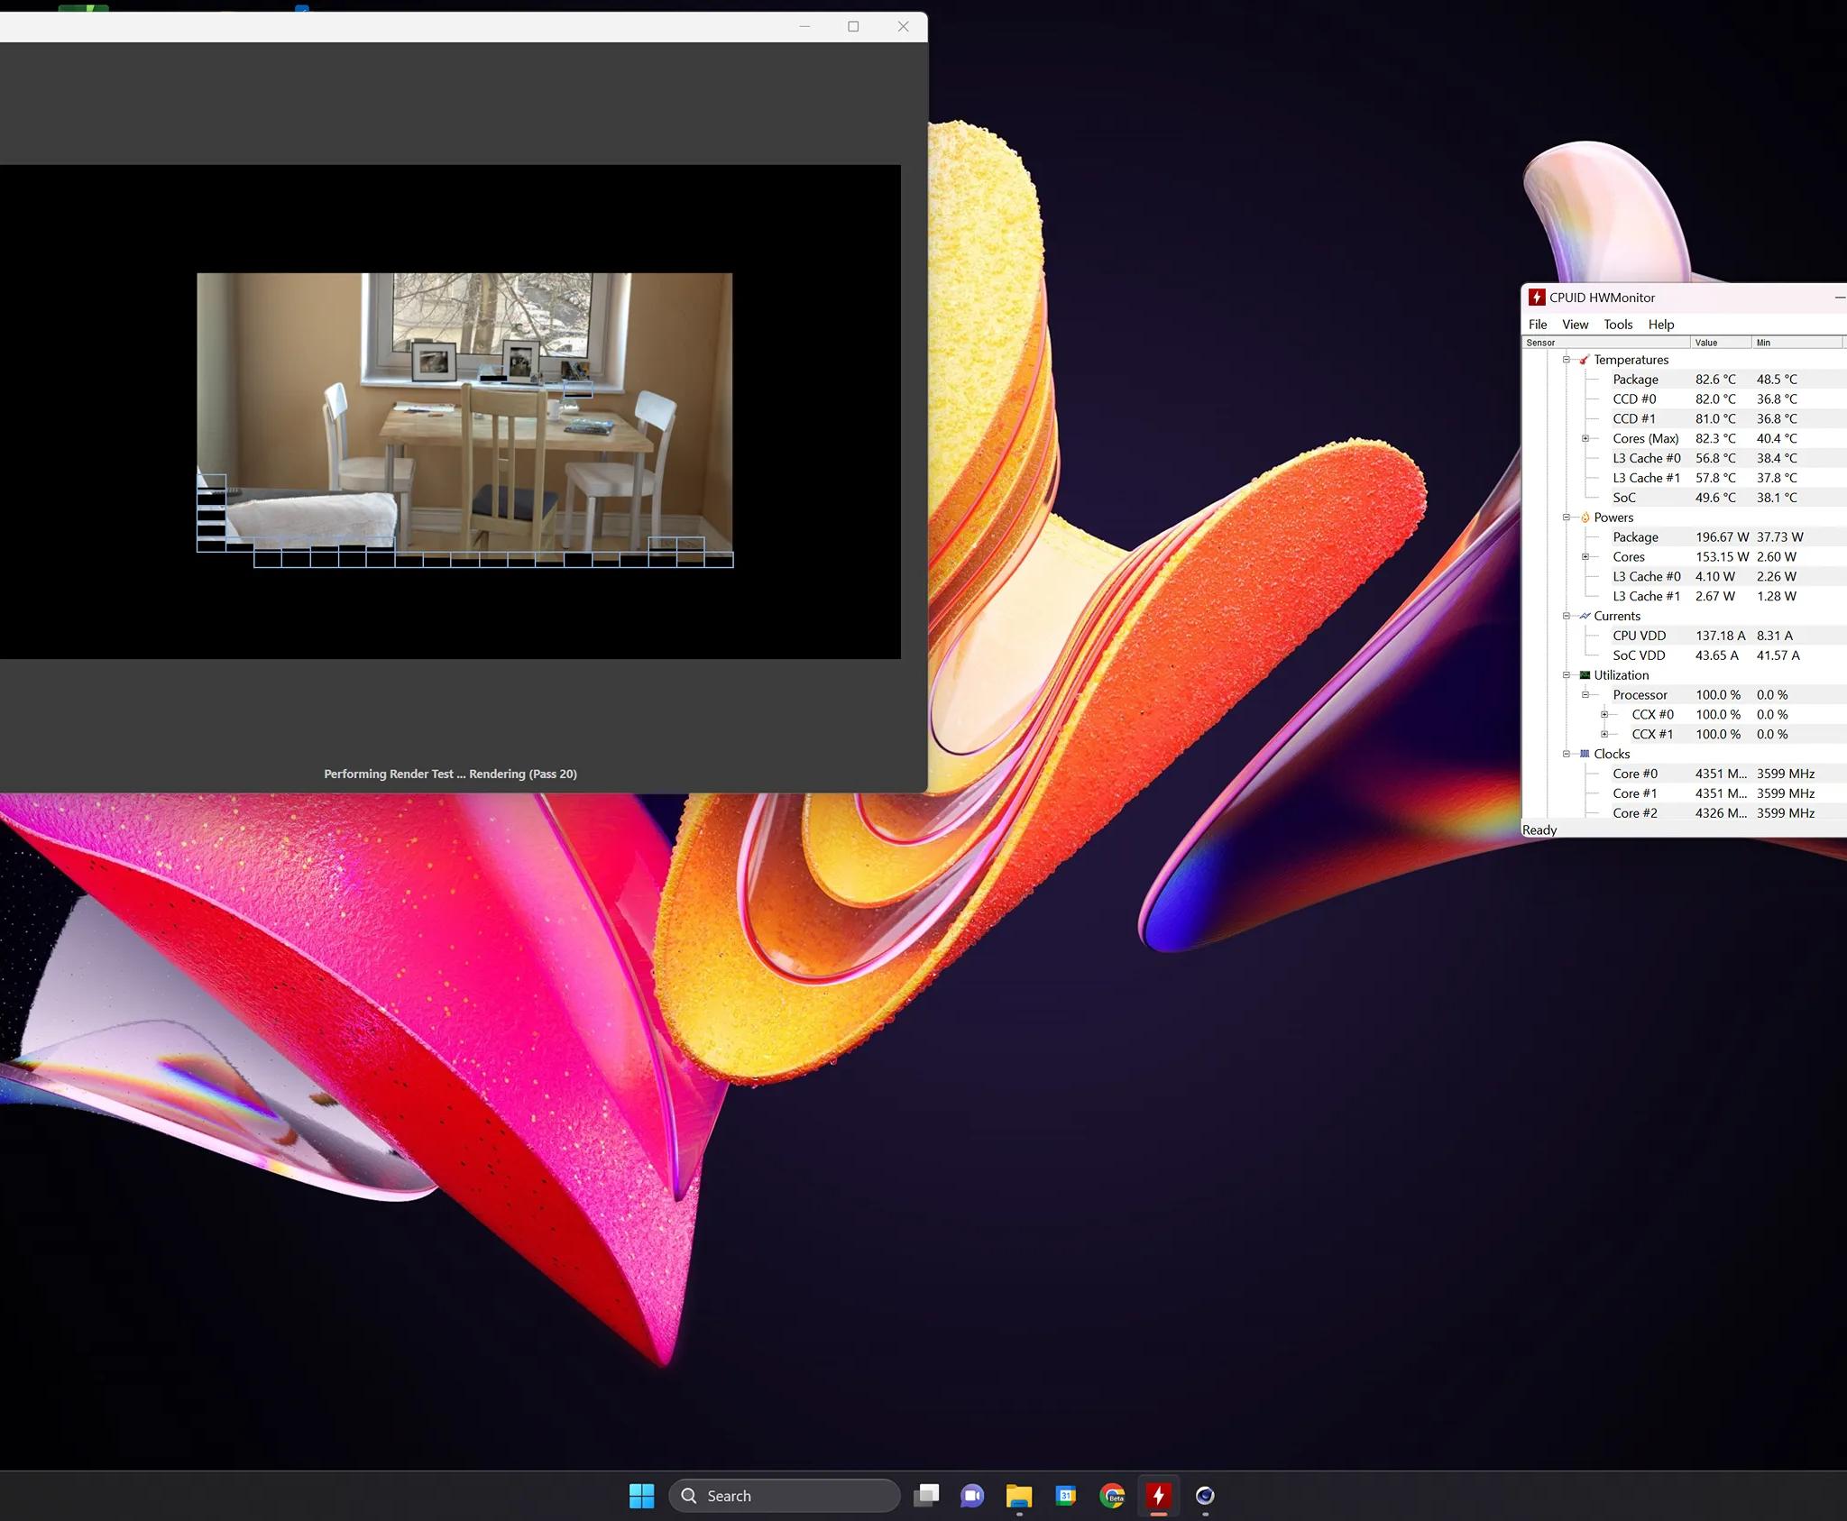Click the Sensor column header
Image resolution: width=1847 pixels, height=1521 pixels.
click(x=1606, y=343)
